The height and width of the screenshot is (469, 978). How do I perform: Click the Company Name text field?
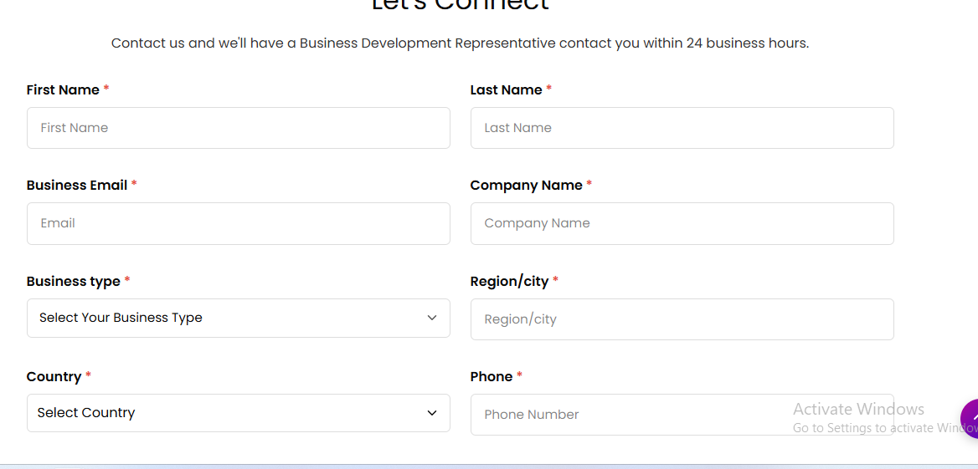pyautogui.click(x=682, y=223)
